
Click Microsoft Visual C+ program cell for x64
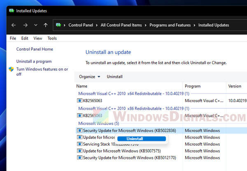204,101
